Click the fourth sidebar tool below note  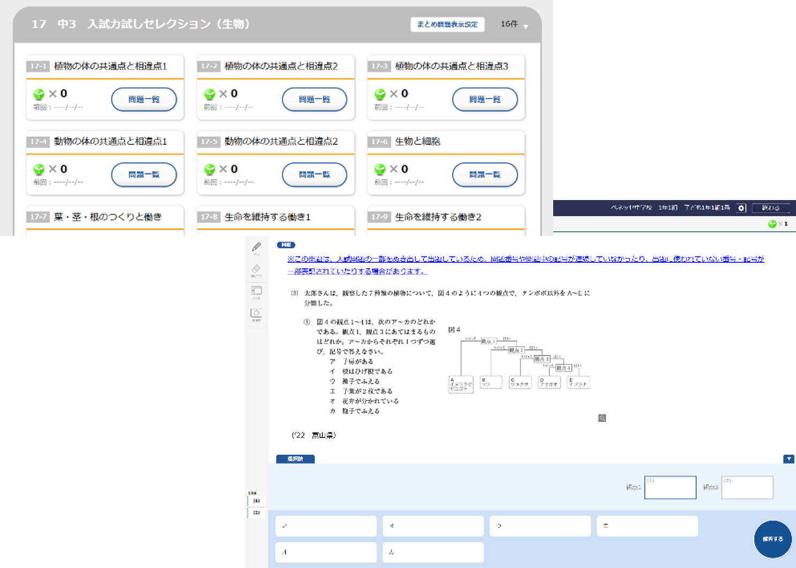[x=256, y=314]
